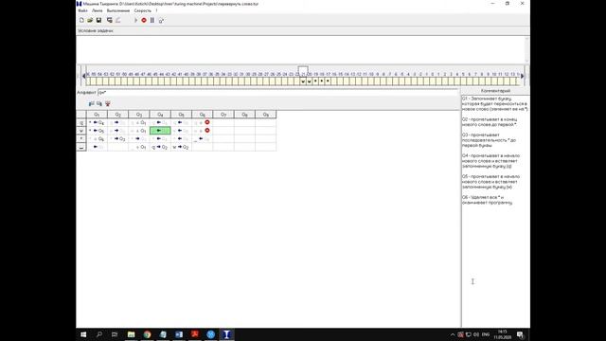
Task: Open the notification center in the tray
Action: coord(520,334)
